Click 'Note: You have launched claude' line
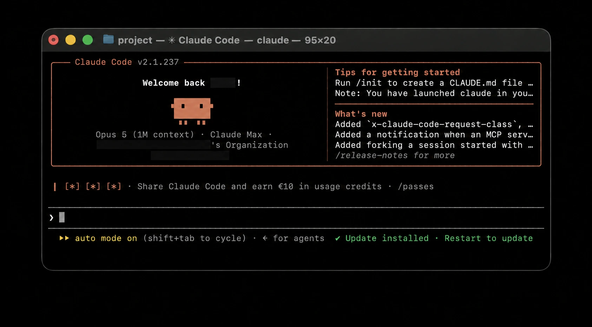Screen dimensions: 592x327 pos(434,93)
